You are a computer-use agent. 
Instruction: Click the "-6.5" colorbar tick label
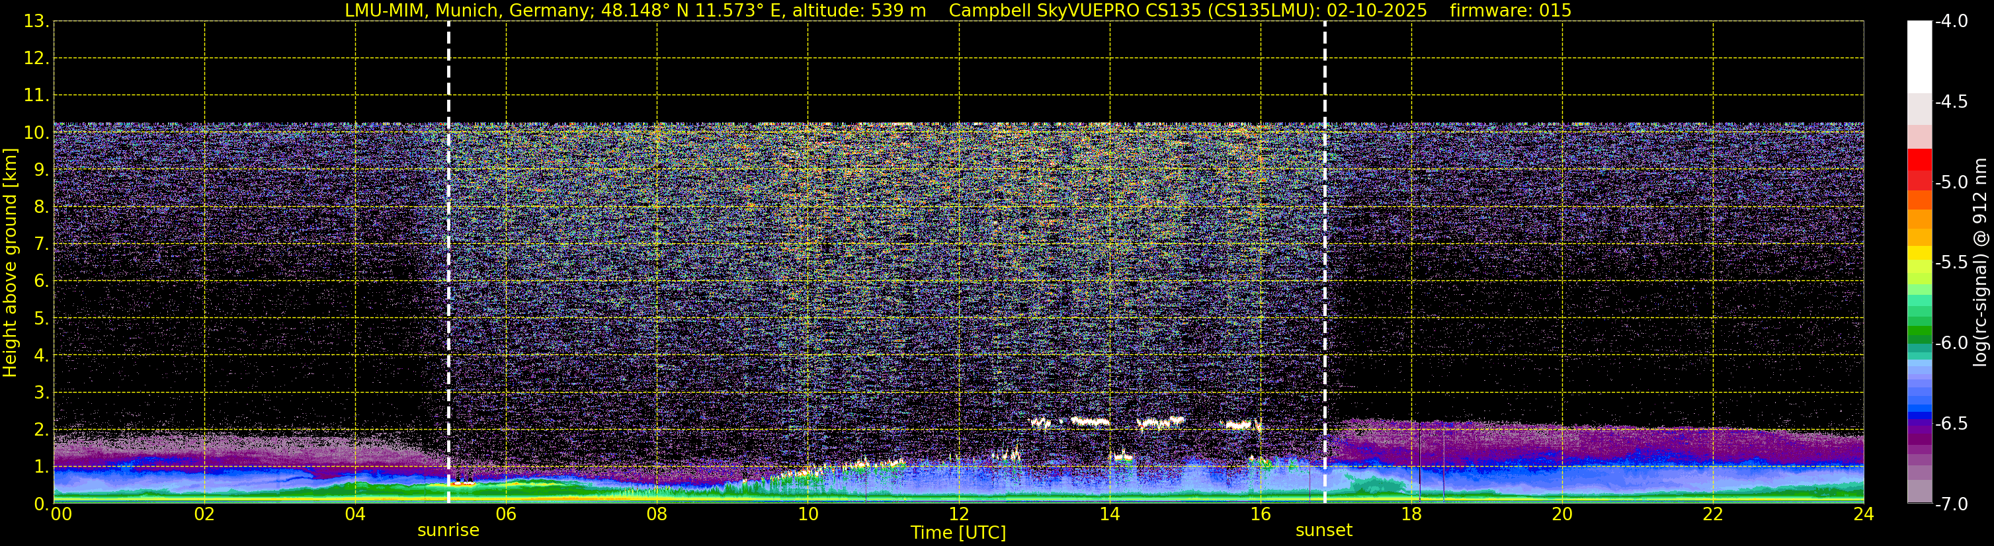tap(1952, 424)
